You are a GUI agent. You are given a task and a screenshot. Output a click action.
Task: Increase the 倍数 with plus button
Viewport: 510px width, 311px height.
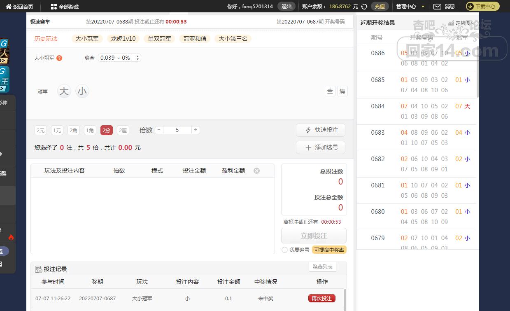196,130
